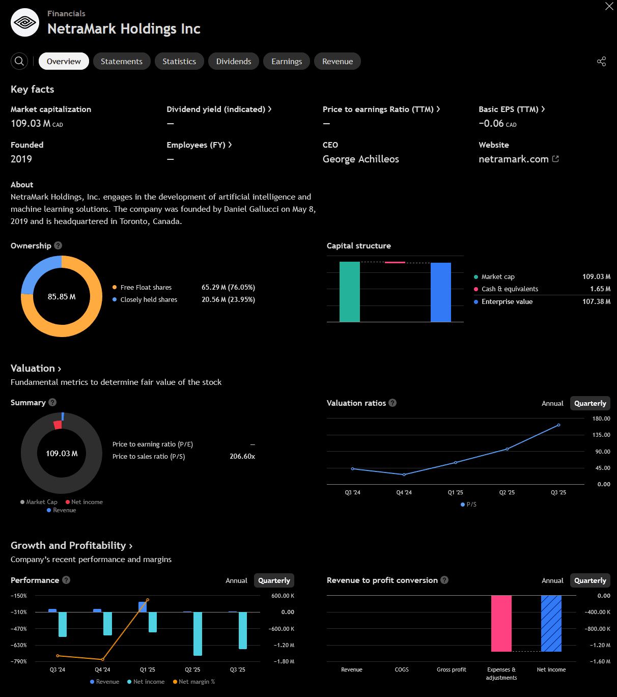Image resolution: width=617 pixels, height=697 pixels.
Task: Click the Cash & equivalents legend row
Action: pos(542,289)
